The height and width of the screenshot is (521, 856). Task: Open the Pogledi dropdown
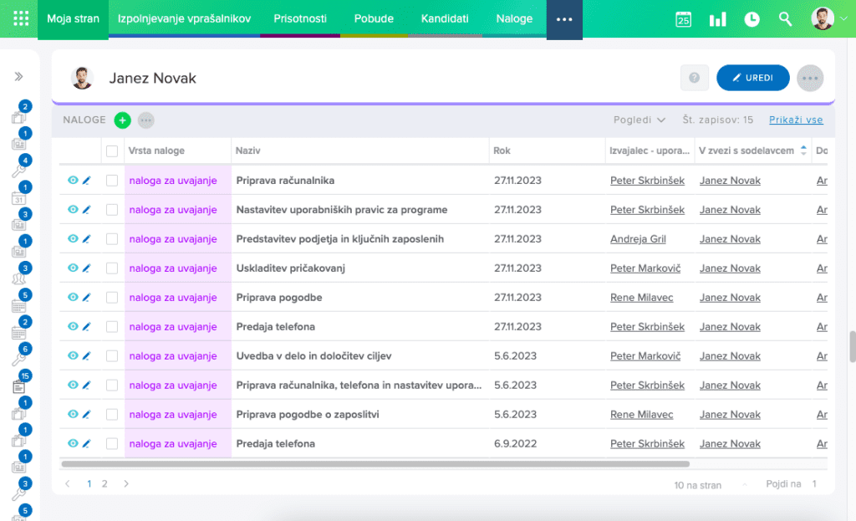pos(639,120)
